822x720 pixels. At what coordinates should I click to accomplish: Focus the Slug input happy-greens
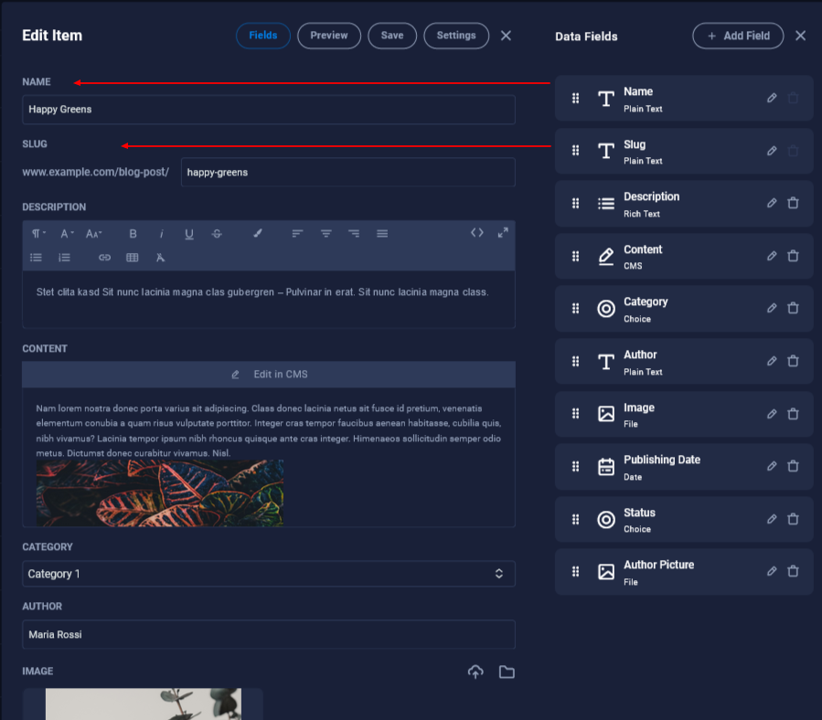pyautogui.click(x=348, y=173)
